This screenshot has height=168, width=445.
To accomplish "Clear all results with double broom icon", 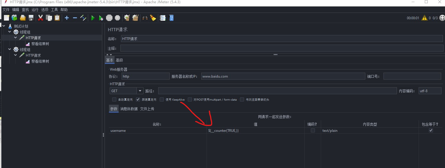I will coord(135,18).
